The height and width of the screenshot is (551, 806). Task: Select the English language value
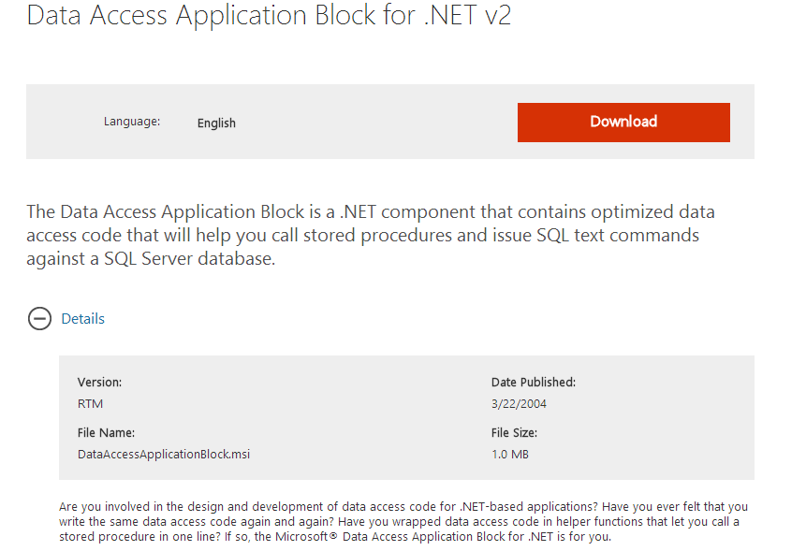tap(216, 123)
